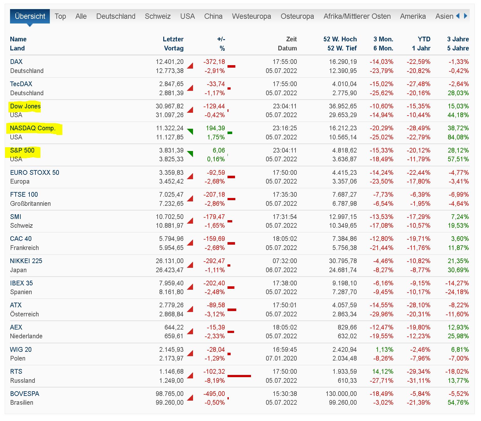The width and height of the screenshot is (481, 421).
Task: Open the DAX index link
Action: (x=16, y=62)
